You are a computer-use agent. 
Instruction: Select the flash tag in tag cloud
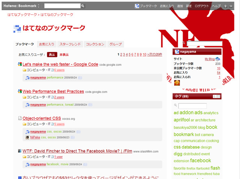pos(215,168)
